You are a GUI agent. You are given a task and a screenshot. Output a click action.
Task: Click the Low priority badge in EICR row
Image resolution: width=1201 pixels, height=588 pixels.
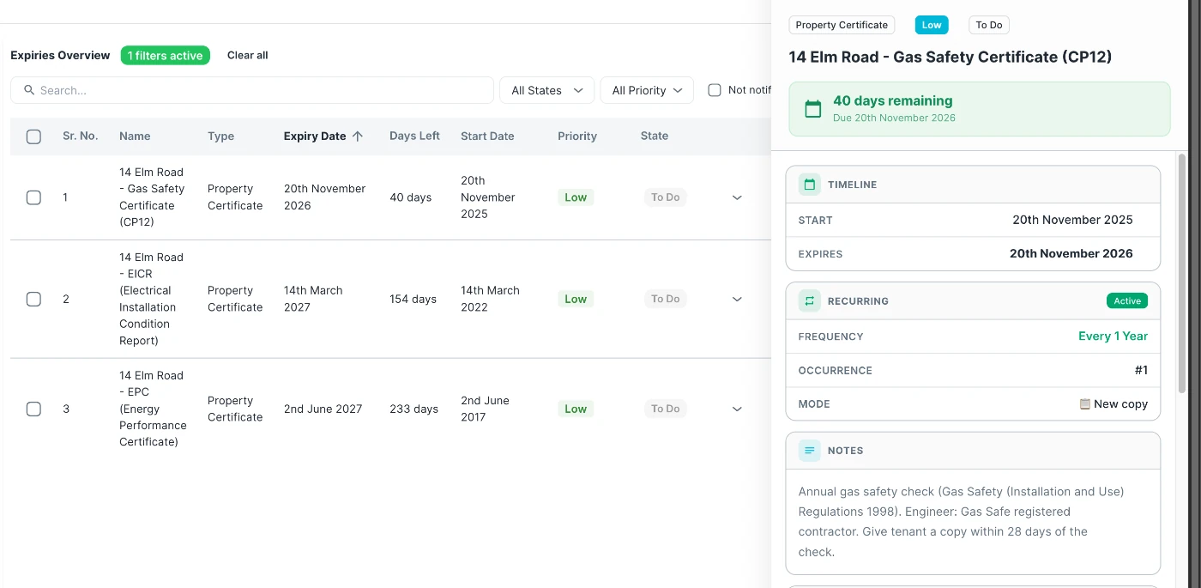click(x=576, y=300)
